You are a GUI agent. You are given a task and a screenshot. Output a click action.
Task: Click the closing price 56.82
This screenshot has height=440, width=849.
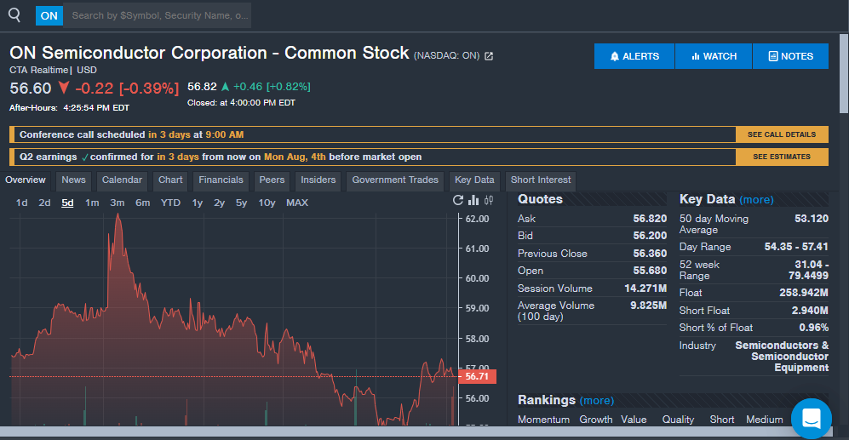point(202,87)
